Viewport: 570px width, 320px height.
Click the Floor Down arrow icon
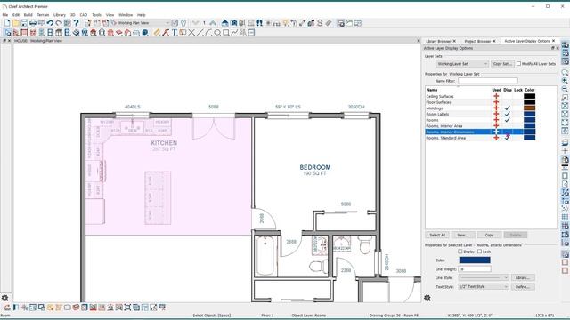point(196,23)
